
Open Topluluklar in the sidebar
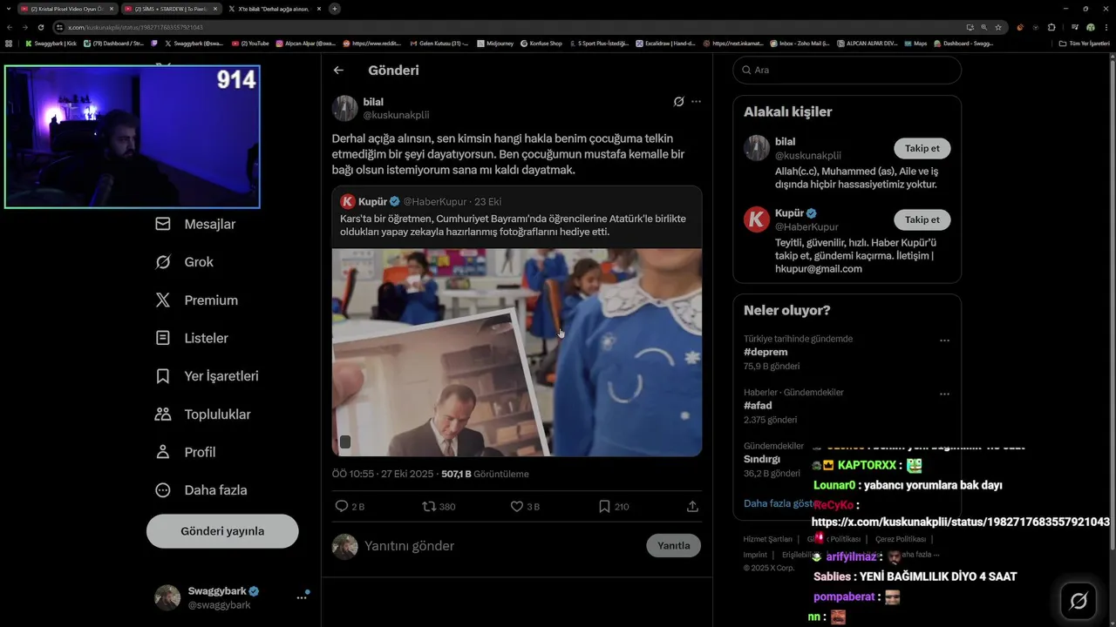[x=203, y=415]
